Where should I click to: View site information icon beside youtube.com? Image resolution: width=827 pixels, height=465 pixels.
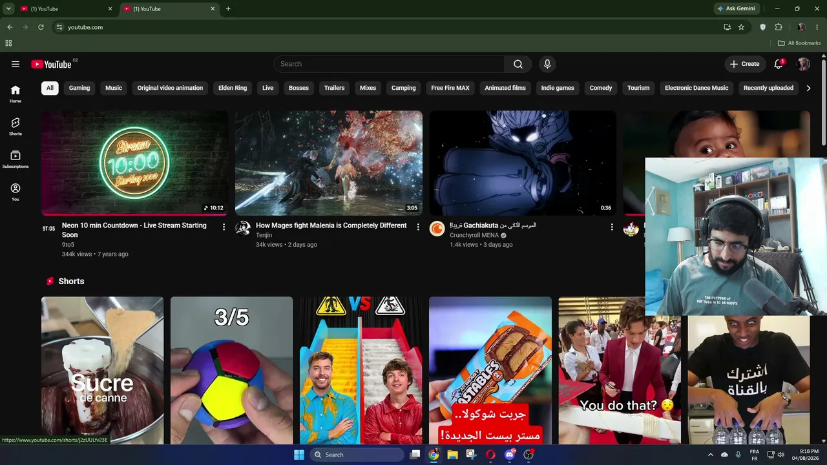point(59,27)
